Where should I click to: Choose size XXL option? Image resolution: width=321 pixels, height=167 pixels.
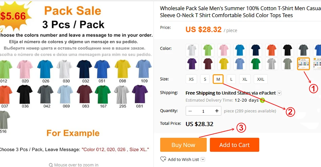point(261,79)
